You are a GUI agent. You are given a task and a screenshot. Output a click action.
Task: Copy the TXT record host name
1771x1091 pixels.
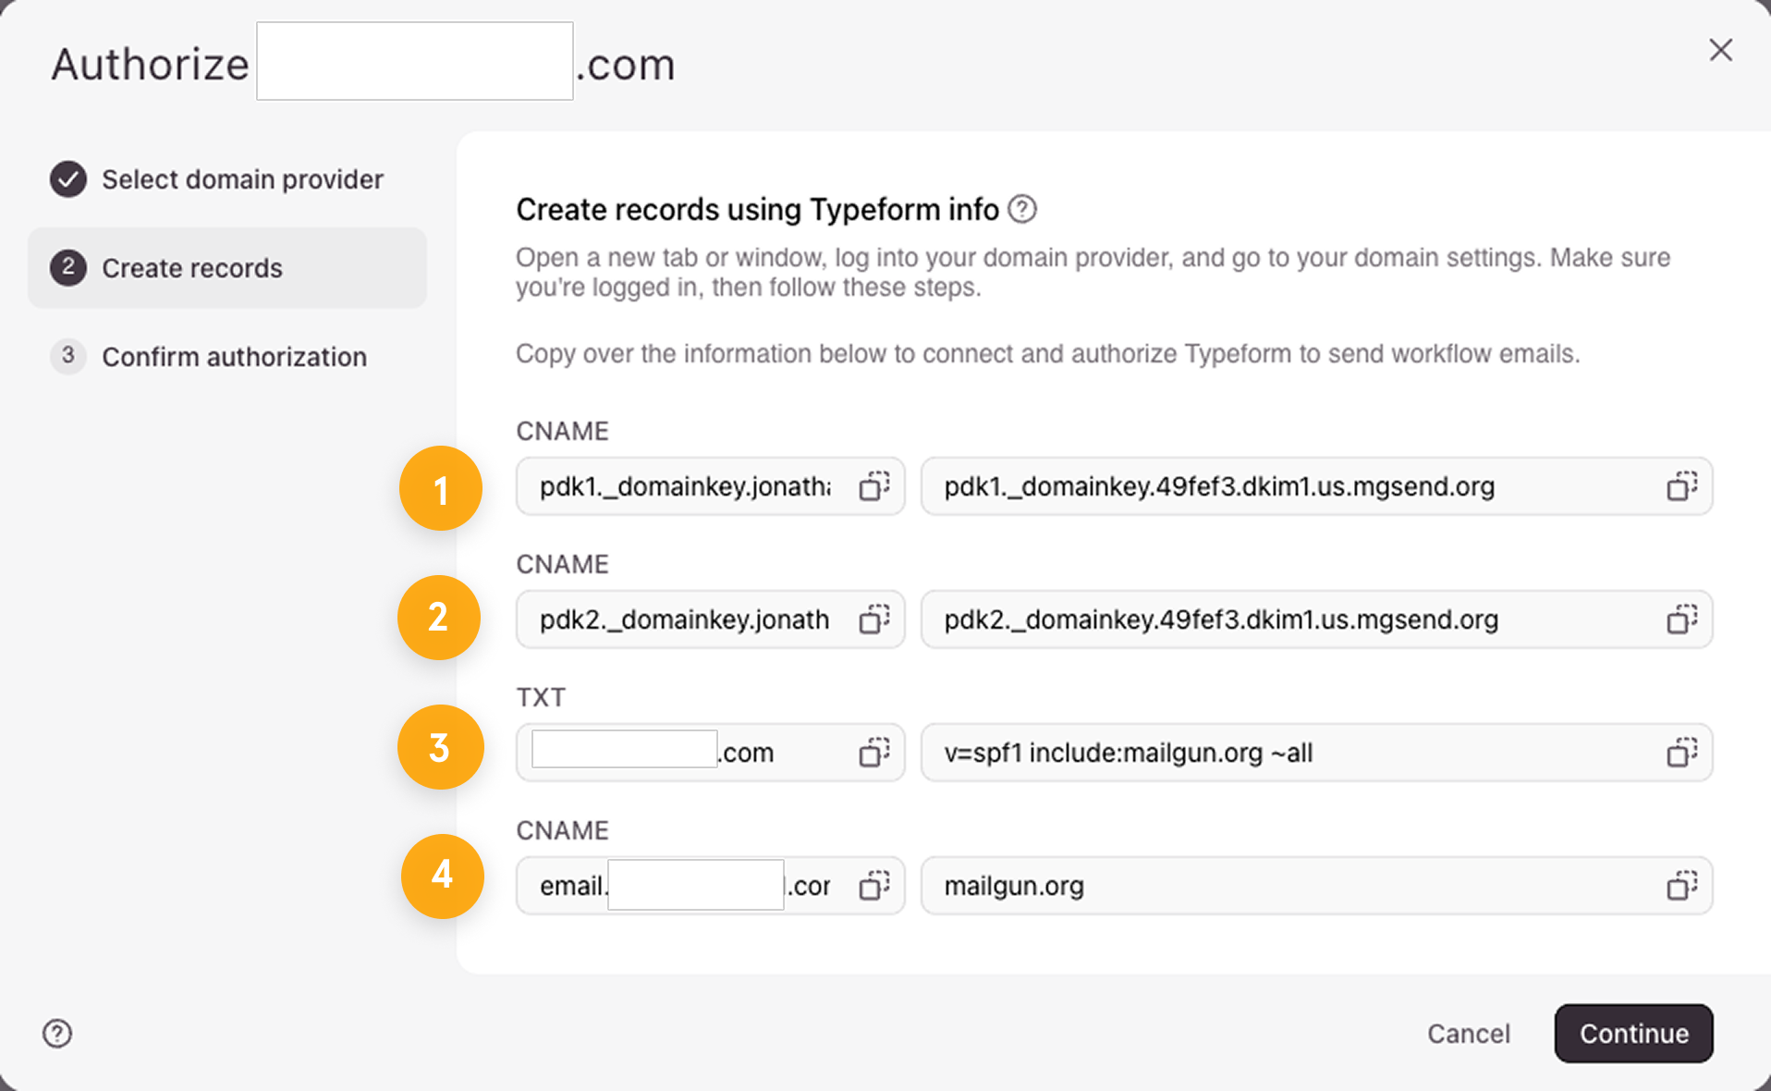[873, 753]
